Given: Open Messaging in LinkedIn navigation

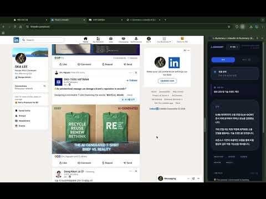Looking at the screenshot, I should point(124,40).
